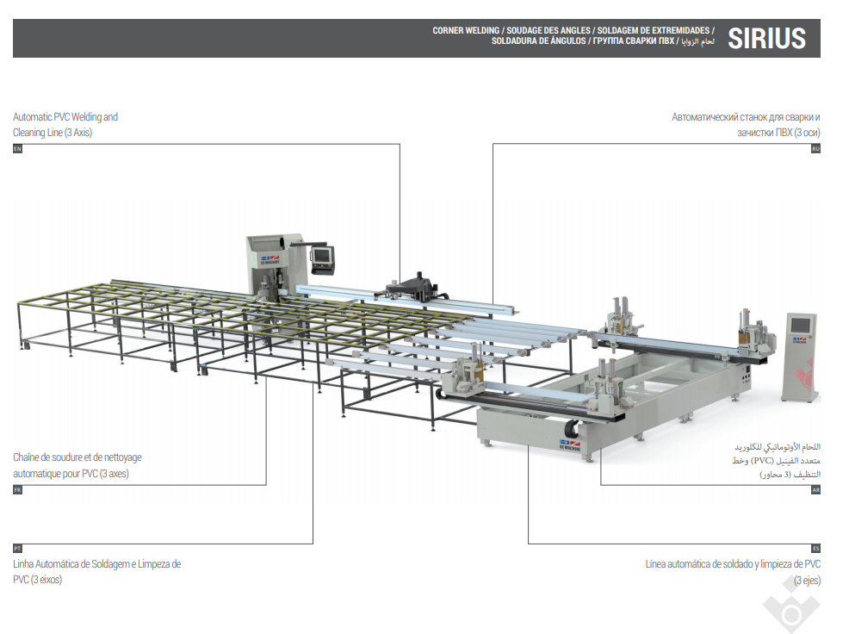Image resolution: width=849 pixels, height=634 pixels.
Task: Click the ES language tag
Action: [x=815, y=548]
